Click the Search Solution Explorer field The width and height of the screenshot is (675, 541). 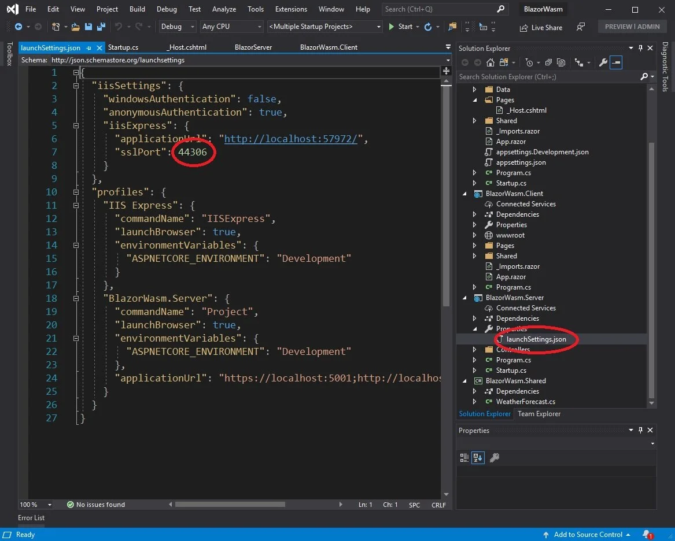click(548, 76)
